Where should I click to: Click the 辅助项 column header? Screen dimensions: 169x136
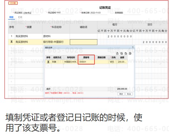point(83,27)
